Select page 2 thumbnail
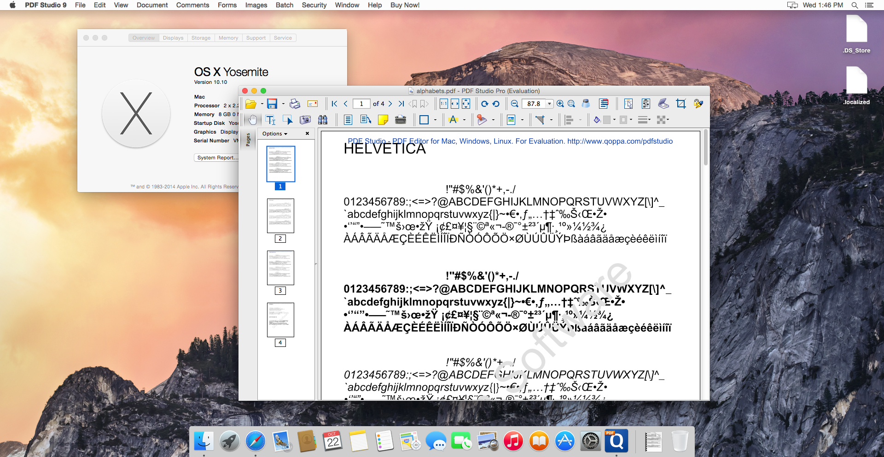The width and height of the screenshot is (884, 457). (280, 216)
